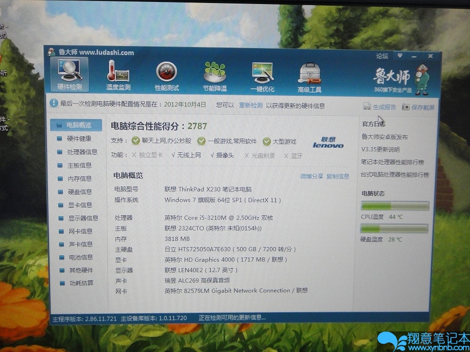This screenshot has height=352, width=470.
Task: Click the icon beside 网卡信息
Action: [x=61, y=232]
